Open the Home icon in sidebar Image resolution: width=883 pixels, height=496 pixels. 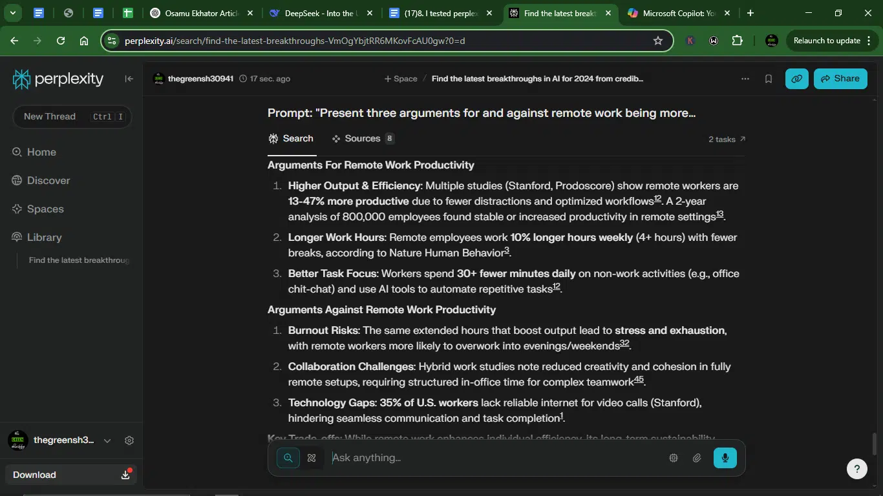tap(17, 152)
